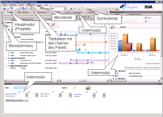Click the Gantt chart horizontal scrollbar
Image resolution: width=163 pixels, height=117 pixels.
[x=84, y=80]
